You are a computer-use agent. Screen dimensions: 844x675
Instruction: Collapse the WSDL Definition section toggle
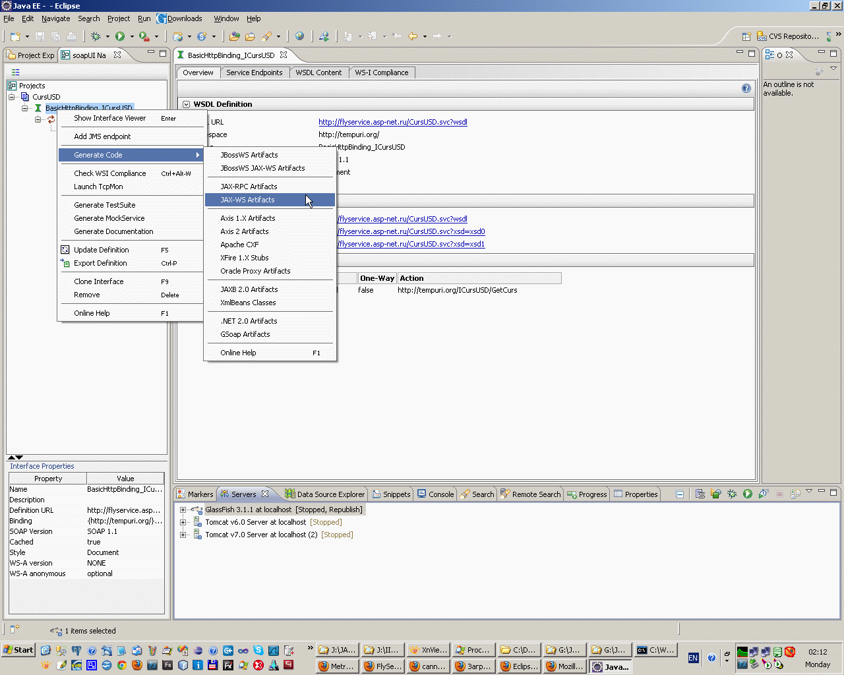186,104
